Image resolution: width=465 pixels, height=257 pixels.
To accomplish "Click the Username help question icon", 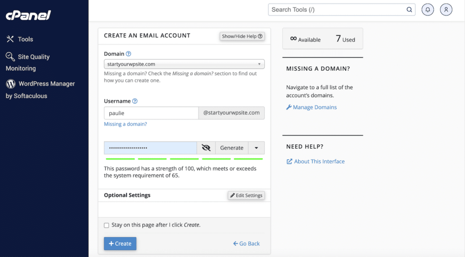I will pos(134,101).
